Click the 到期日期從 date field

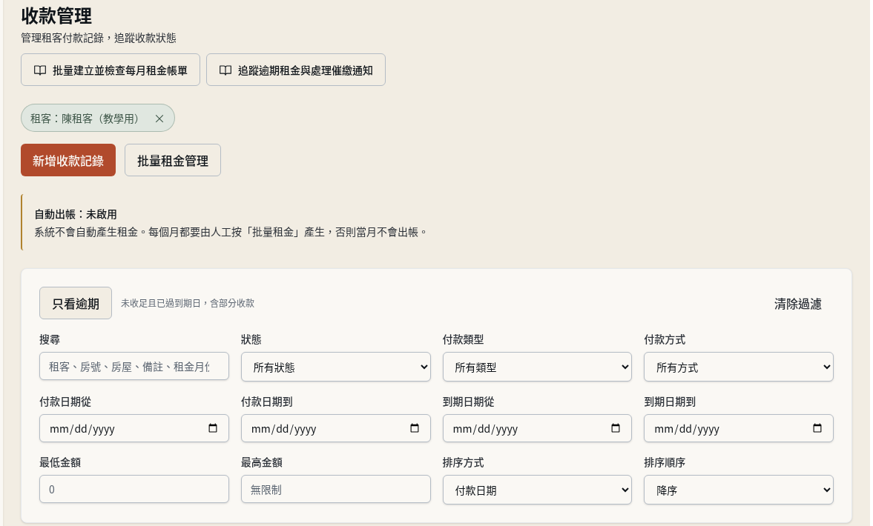pos(537,428)
